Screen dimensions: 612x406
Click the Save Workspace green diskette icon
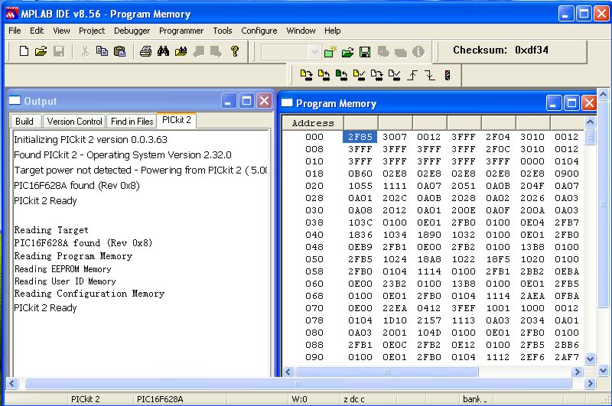[365, 51]
